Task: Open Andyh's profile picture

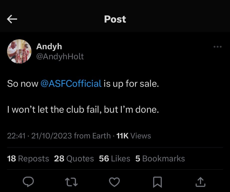Action: tap(19, 51)
